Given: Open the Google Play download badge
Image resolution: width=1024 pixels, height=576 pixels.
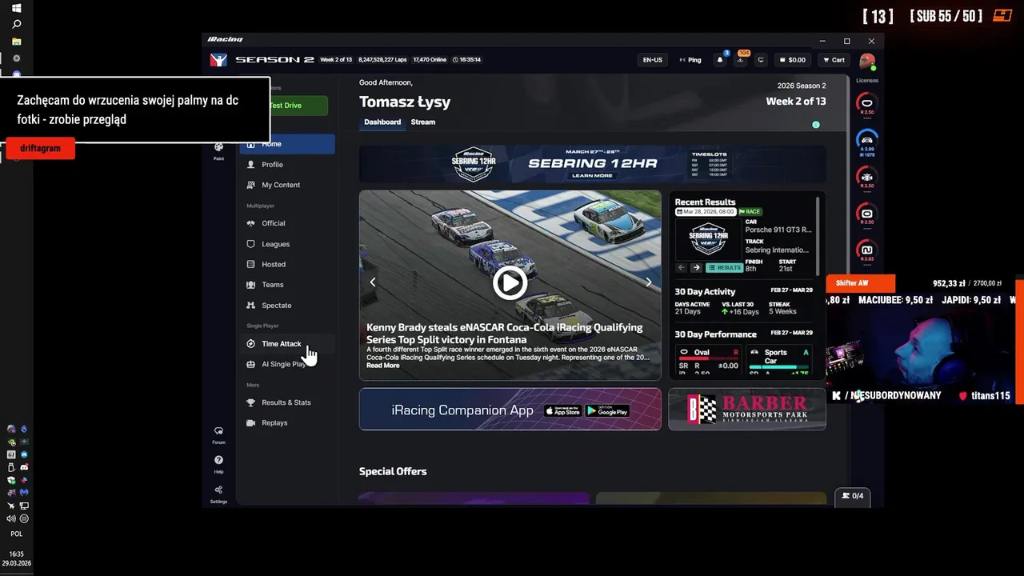Looking at the screenshot, I should coord(607,410).
